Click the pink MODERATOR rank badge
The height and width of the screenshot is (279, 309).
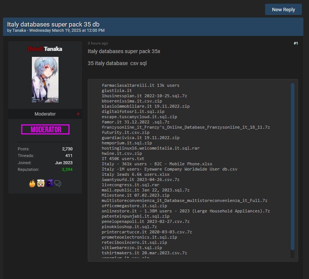click(x=45, y=129)
